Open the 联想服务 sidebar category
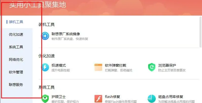202x103 pixels. click(x=16, y=85)
